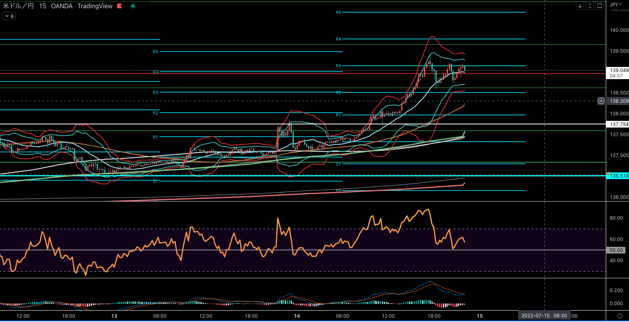The width and height of the screenshot is (629, 322).
Task: Click the OANDA broker label in title
Action: (62, 6)
